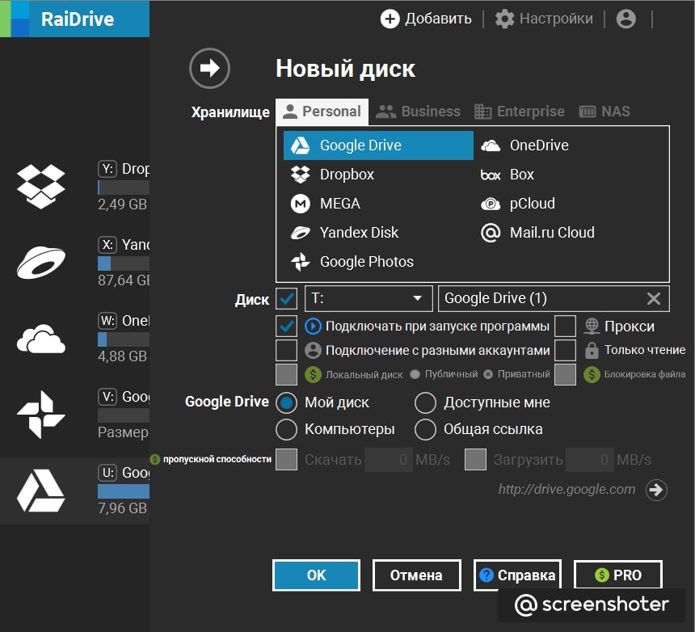Enable Подключение с разными аккаунтами checkbox
695x632 pixels.
(x=286, y=350)
